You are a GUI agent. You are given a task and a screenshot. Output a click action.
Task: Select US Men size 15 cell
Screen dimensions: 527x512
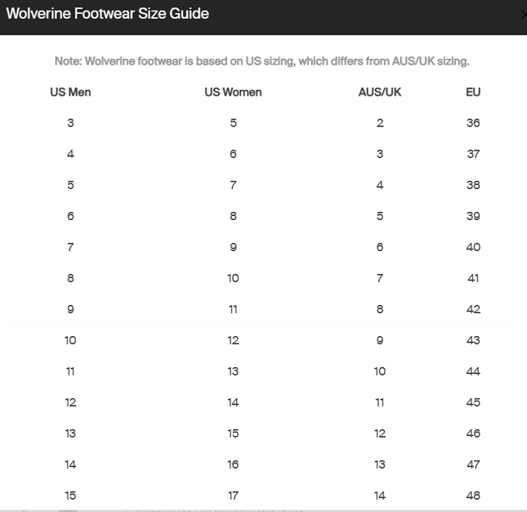pos(70,496)
